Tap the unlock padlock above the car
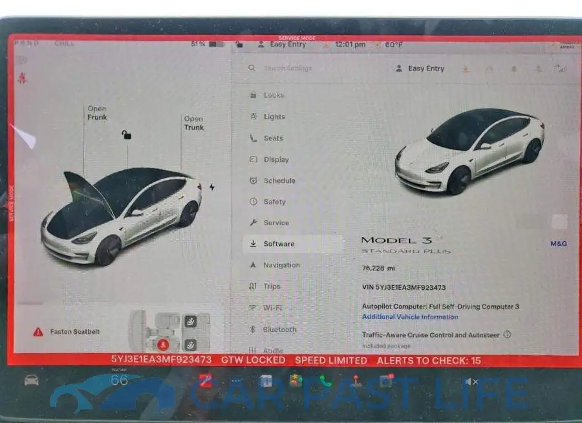This screenshot has width=582, height=423. click(126, 135)
